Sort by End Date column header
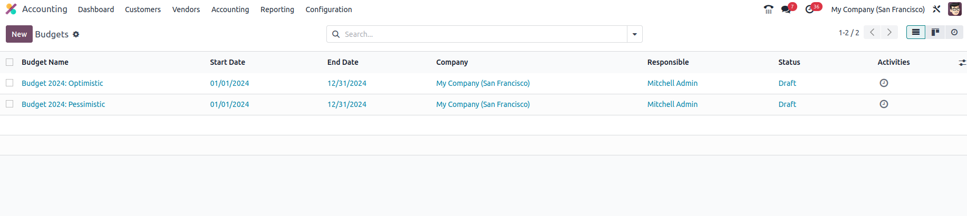The height and width of the screenshot is (216, 967). tap(343, 62)
